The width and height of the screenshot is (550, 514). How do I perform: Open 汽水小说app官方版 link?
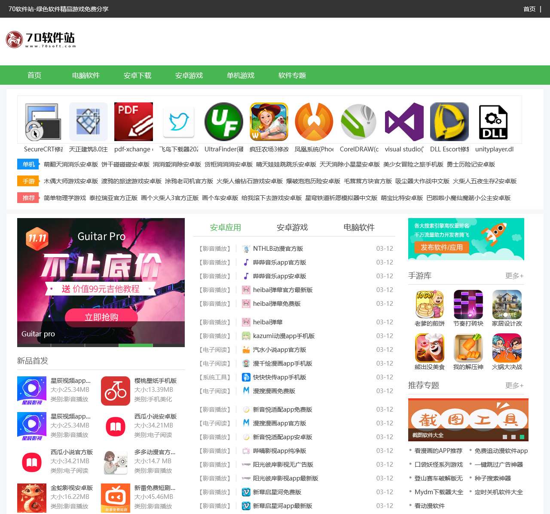280,350
